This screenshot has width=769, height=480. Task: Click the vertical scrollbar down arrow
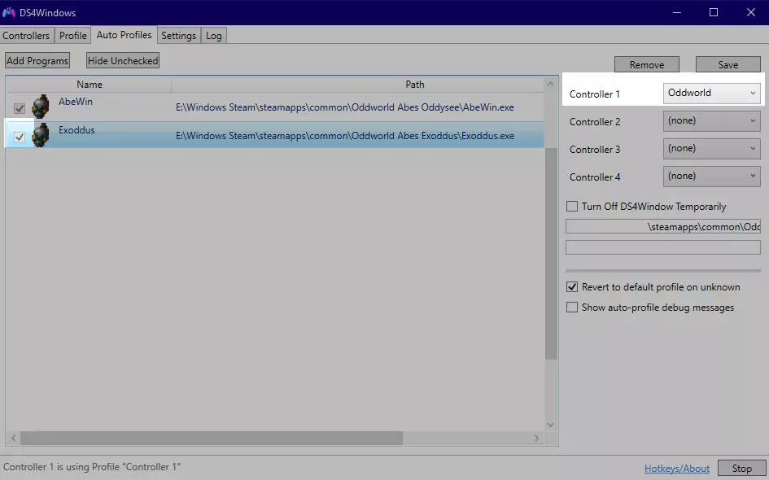550,425
